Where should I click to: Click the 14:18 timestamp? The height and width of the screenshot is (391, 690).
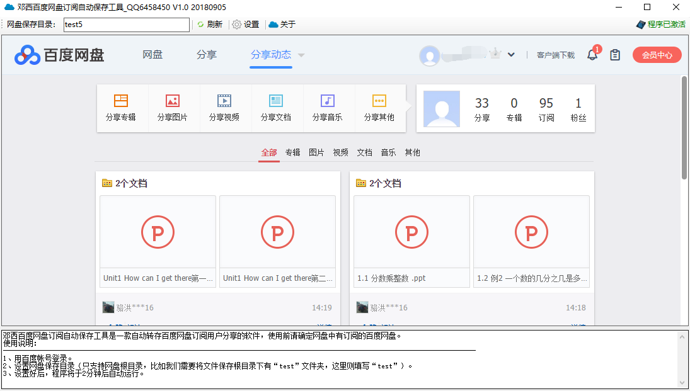(x=576, y=307)
